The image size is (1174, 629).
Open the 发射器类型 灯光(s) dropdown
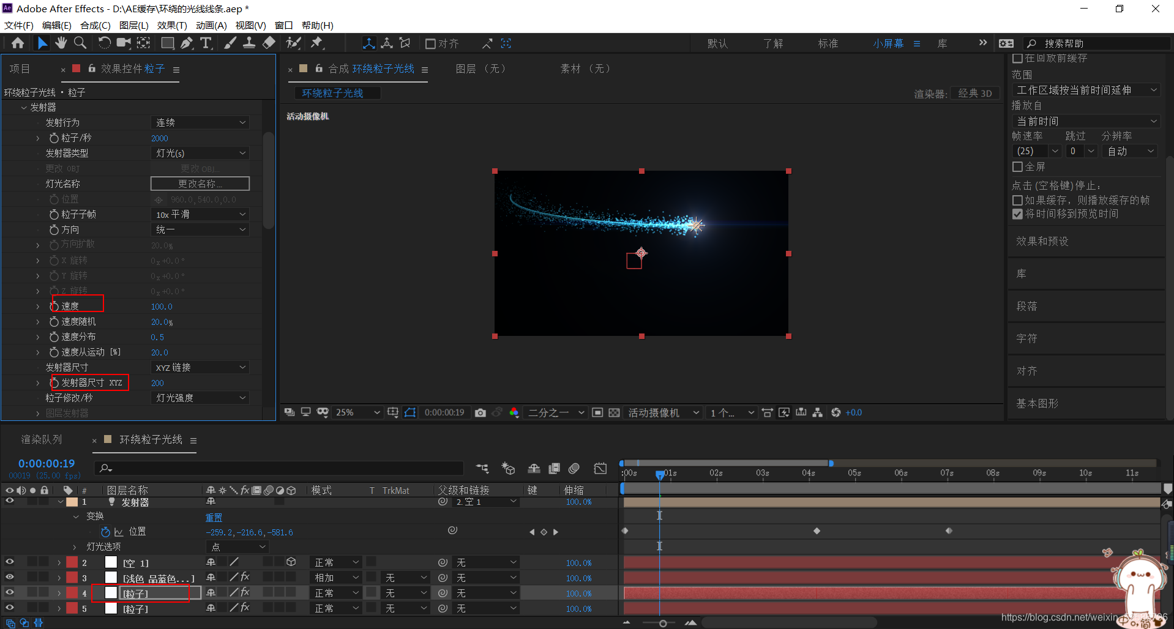pyautogui.click(x=200, y=153)
